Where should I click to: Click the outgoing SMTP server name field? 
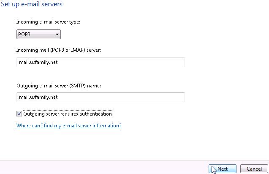(101, 97)
